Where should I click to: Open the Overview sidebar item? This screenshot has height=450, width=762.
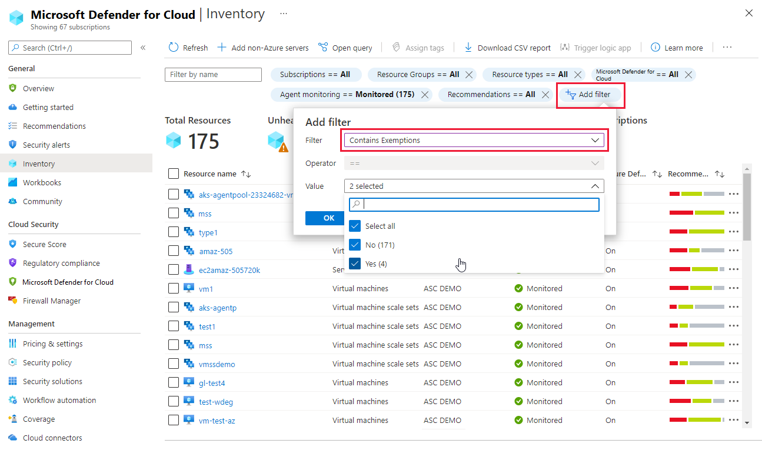pos(38,88)
